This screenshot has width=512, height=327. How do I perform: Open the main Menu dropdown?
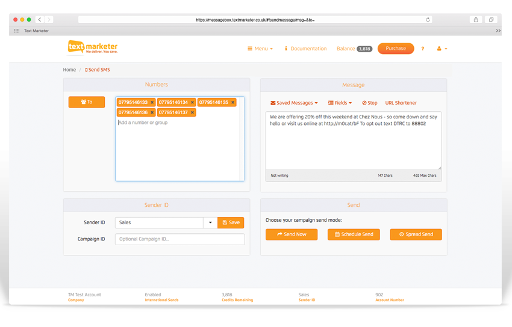[x=260, y=49]
